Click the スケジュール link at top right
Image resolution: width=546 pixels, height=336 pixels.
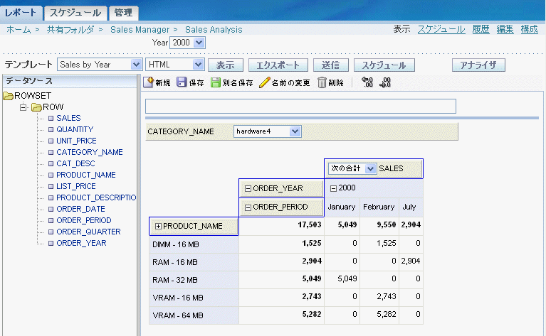pyautogui.click(x=441, y=29)
